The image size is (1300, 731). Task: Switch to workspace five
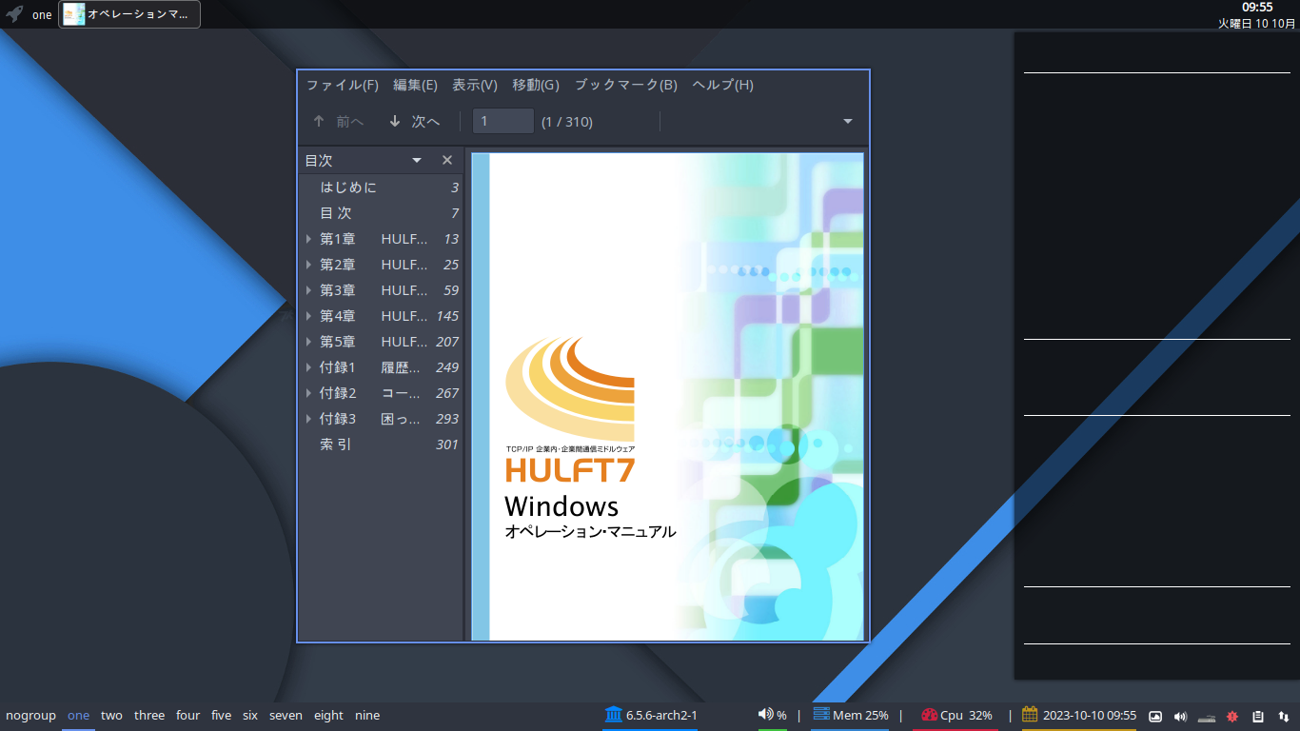[x=222, y=716]
